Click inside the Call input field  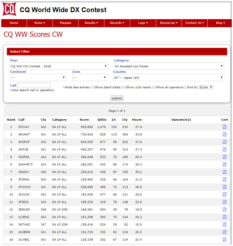pyautogui.click(x=34, y=85)
